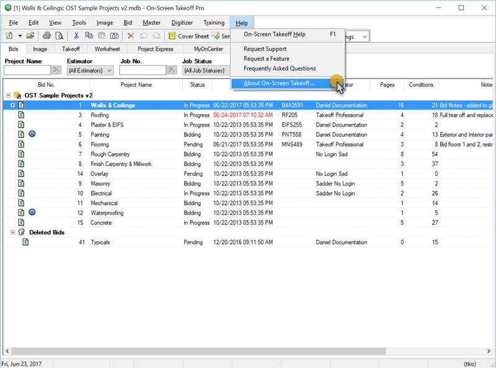Click the Paste clipboard icon

(x=102, y=36)
